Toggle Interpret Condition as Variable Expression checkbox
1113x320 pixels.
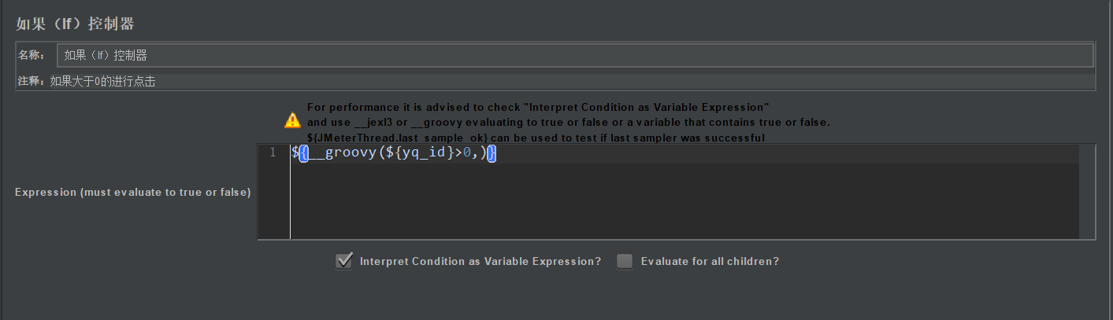tap(343, 261)
